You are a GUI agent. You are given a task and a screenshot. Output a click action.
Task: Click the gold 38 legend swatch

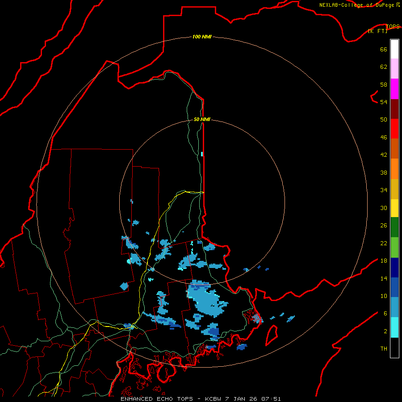[394, 189]
